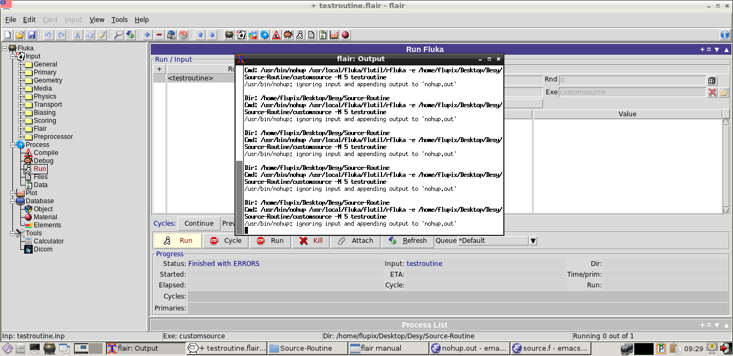This screenshot has height=356, width=733.
Task: Open the File menu
Action: [11, 20]
